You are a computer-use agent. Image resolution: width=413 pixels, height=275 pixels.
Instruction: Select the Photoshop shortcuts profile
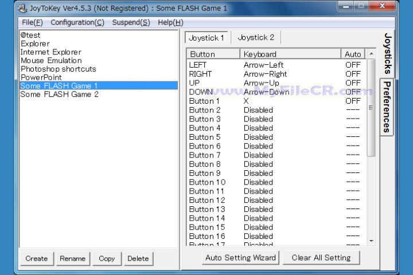click(99, 69)
